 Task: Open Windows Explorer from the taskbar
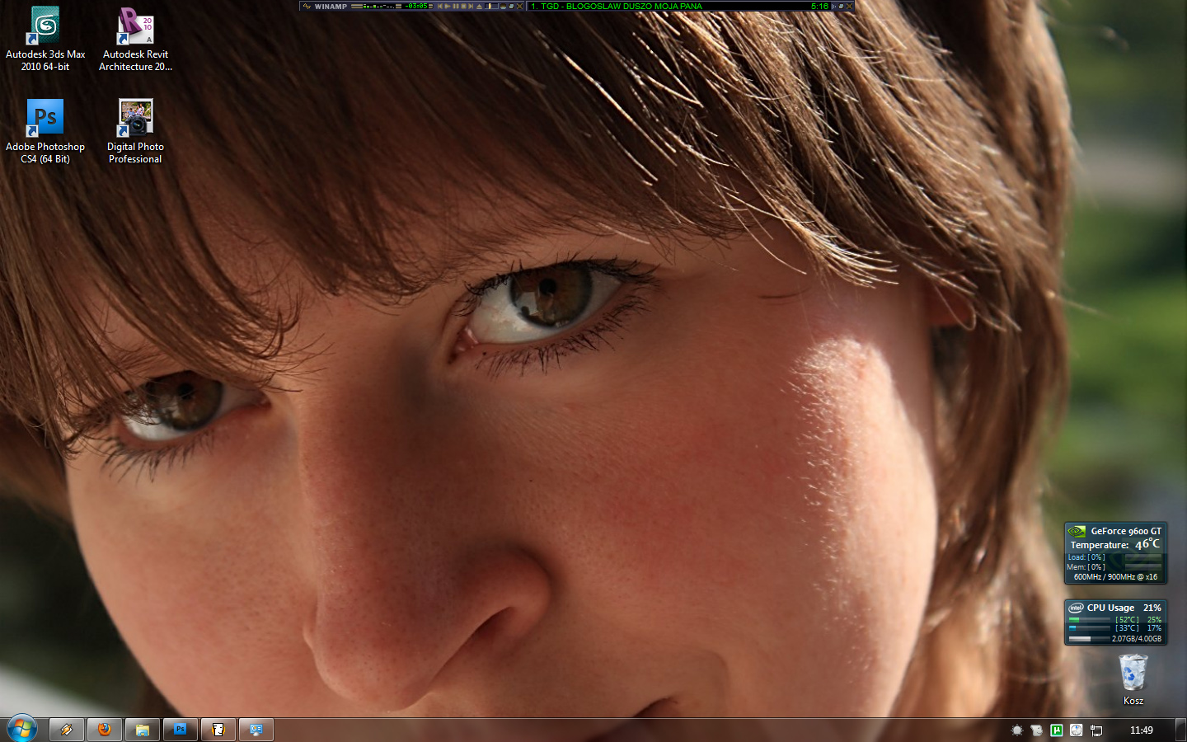point(143,730)
